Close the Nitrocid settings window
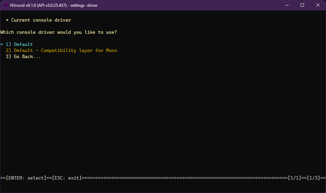 pyautogui.click(x=318, y=5)
